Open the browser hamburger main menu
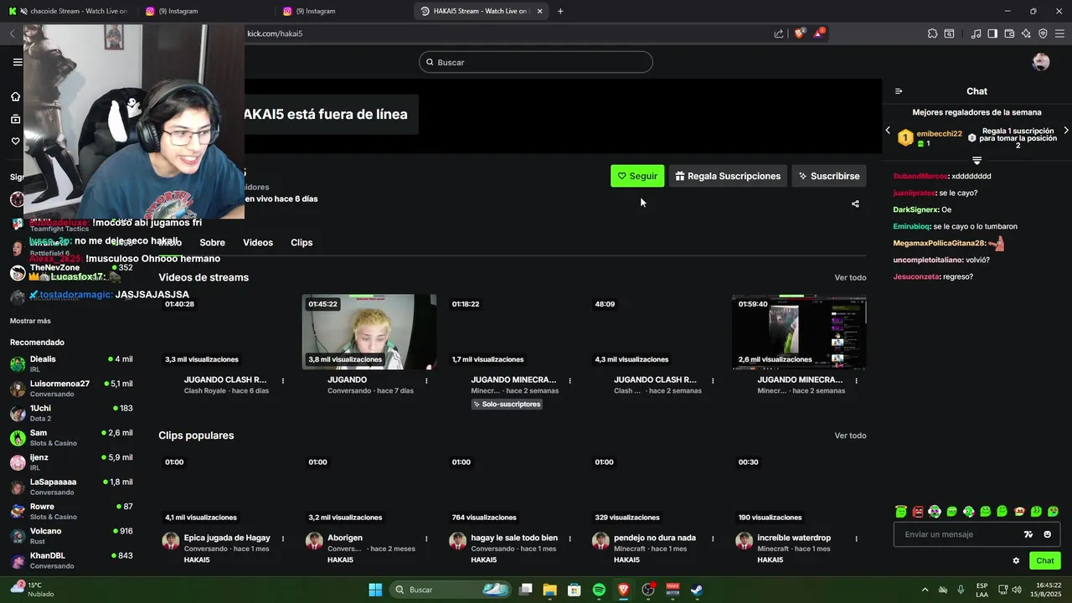Screen dimensions: 1072x603 (1059, 33)
